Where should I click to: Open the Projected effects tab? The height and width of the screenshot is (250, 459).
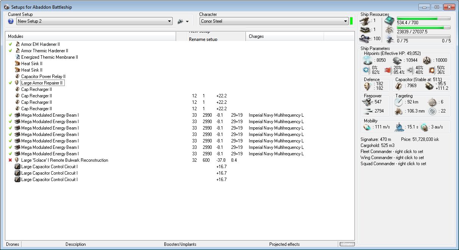[x=284, y=244]
